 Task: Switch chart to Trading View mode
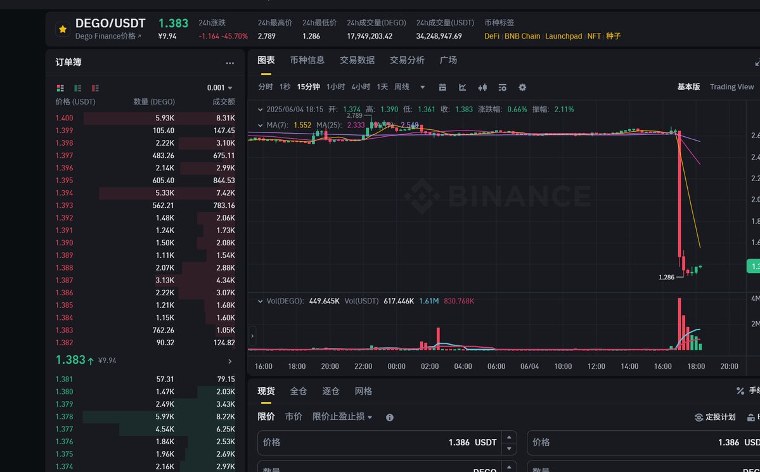pos(731,87)
